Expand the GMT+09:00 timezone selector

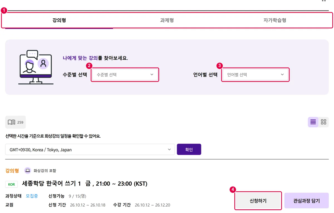pos(90,150)
